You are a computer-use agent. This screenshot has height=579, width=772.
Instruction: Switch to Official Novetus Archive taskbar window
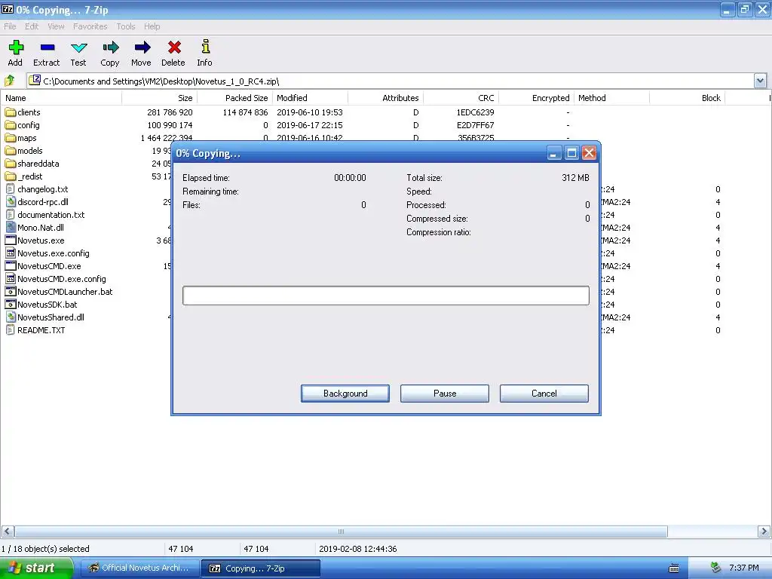click(x=139, y=568)
